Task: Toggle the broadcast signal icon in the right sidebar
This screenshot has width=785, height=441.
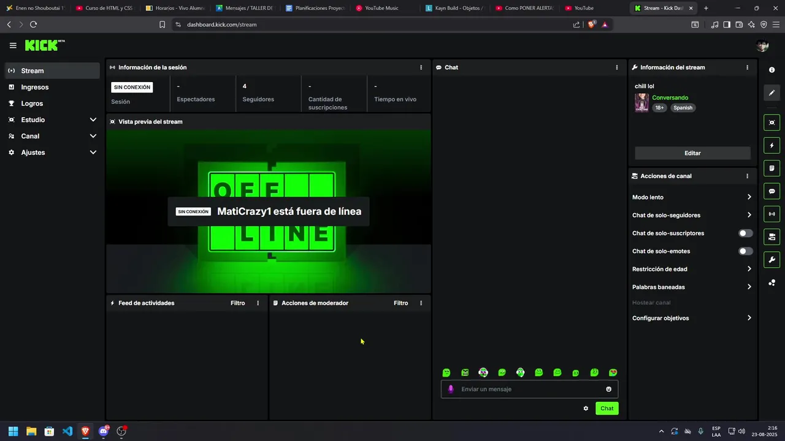Action: 772,214
